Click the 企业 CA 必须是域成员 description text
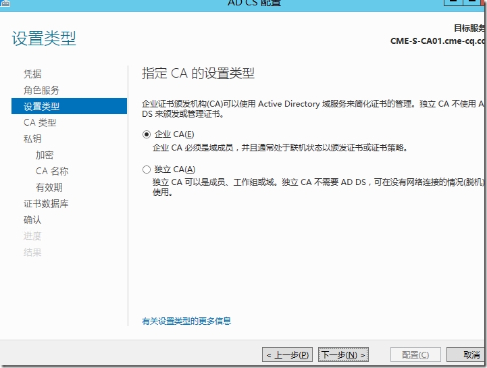487x368 pixels. [280, 147]
